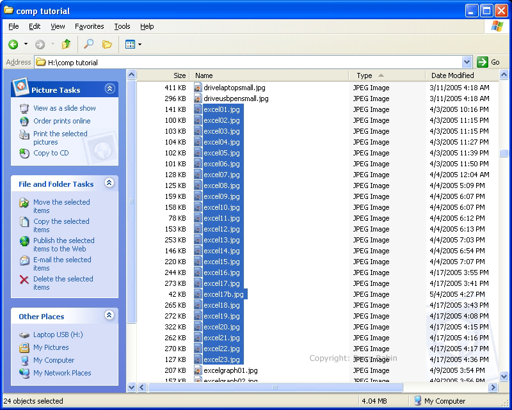Image resolution: width=512 pixels, height=410 pixels.
Task: Open the Favorites menu
Action: (89, 26)
